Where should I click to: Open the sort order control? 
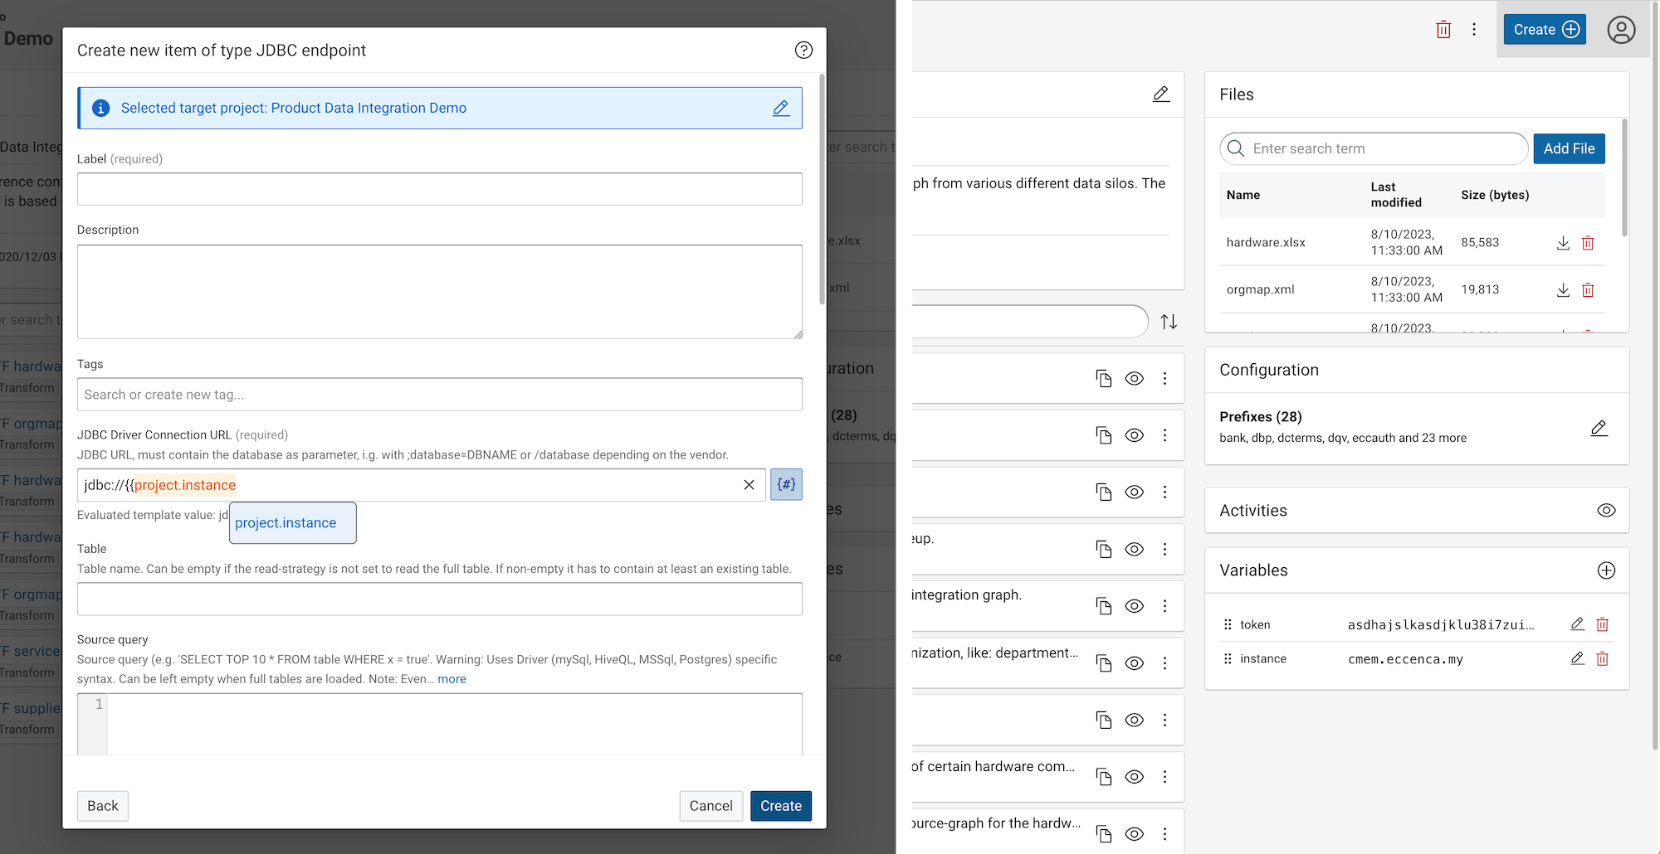point(1168,322)
